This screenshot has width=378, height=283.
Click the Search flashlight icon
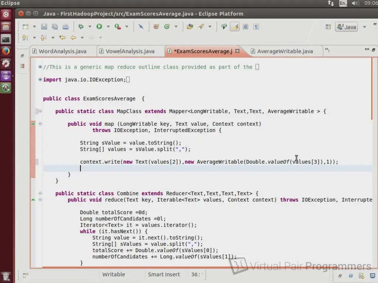pyautogui.click(x=201, y=27)
